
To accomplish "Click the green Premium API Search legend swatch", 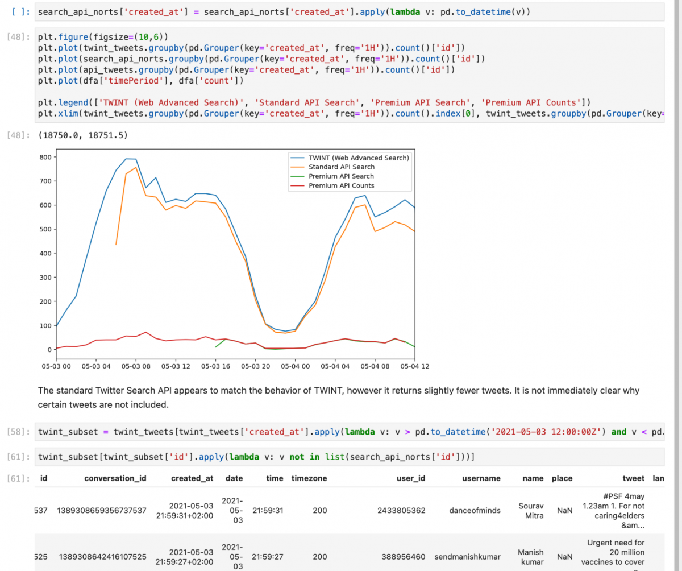I will (x=298, y=176).
